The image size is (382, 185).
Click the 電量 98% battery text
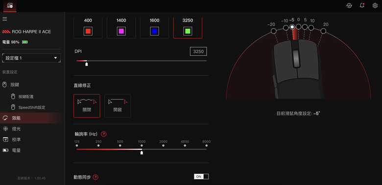[x=11, y=42]
